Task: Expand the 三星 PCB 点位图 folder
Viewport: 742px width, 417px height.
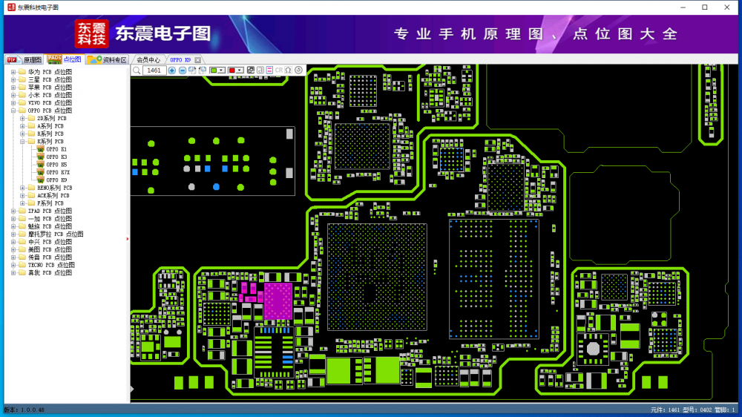Action: 13,79
